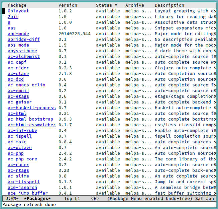Sort list by the Description column header
218x209 pixels.
170,5
